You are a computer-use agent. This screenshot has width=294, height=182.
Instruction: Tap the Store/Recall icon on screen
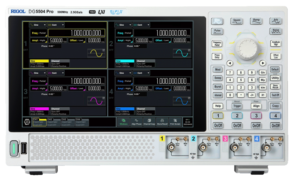coord(162,122)
